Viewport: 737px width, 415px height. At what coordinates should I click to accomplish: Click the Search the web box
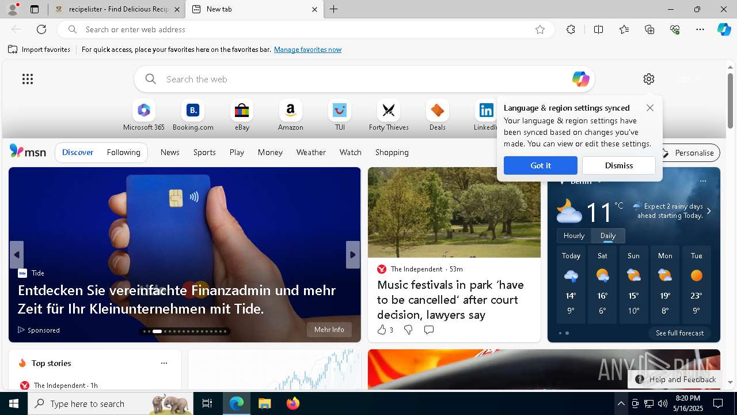pyautogui.click(x=364, y=79)
